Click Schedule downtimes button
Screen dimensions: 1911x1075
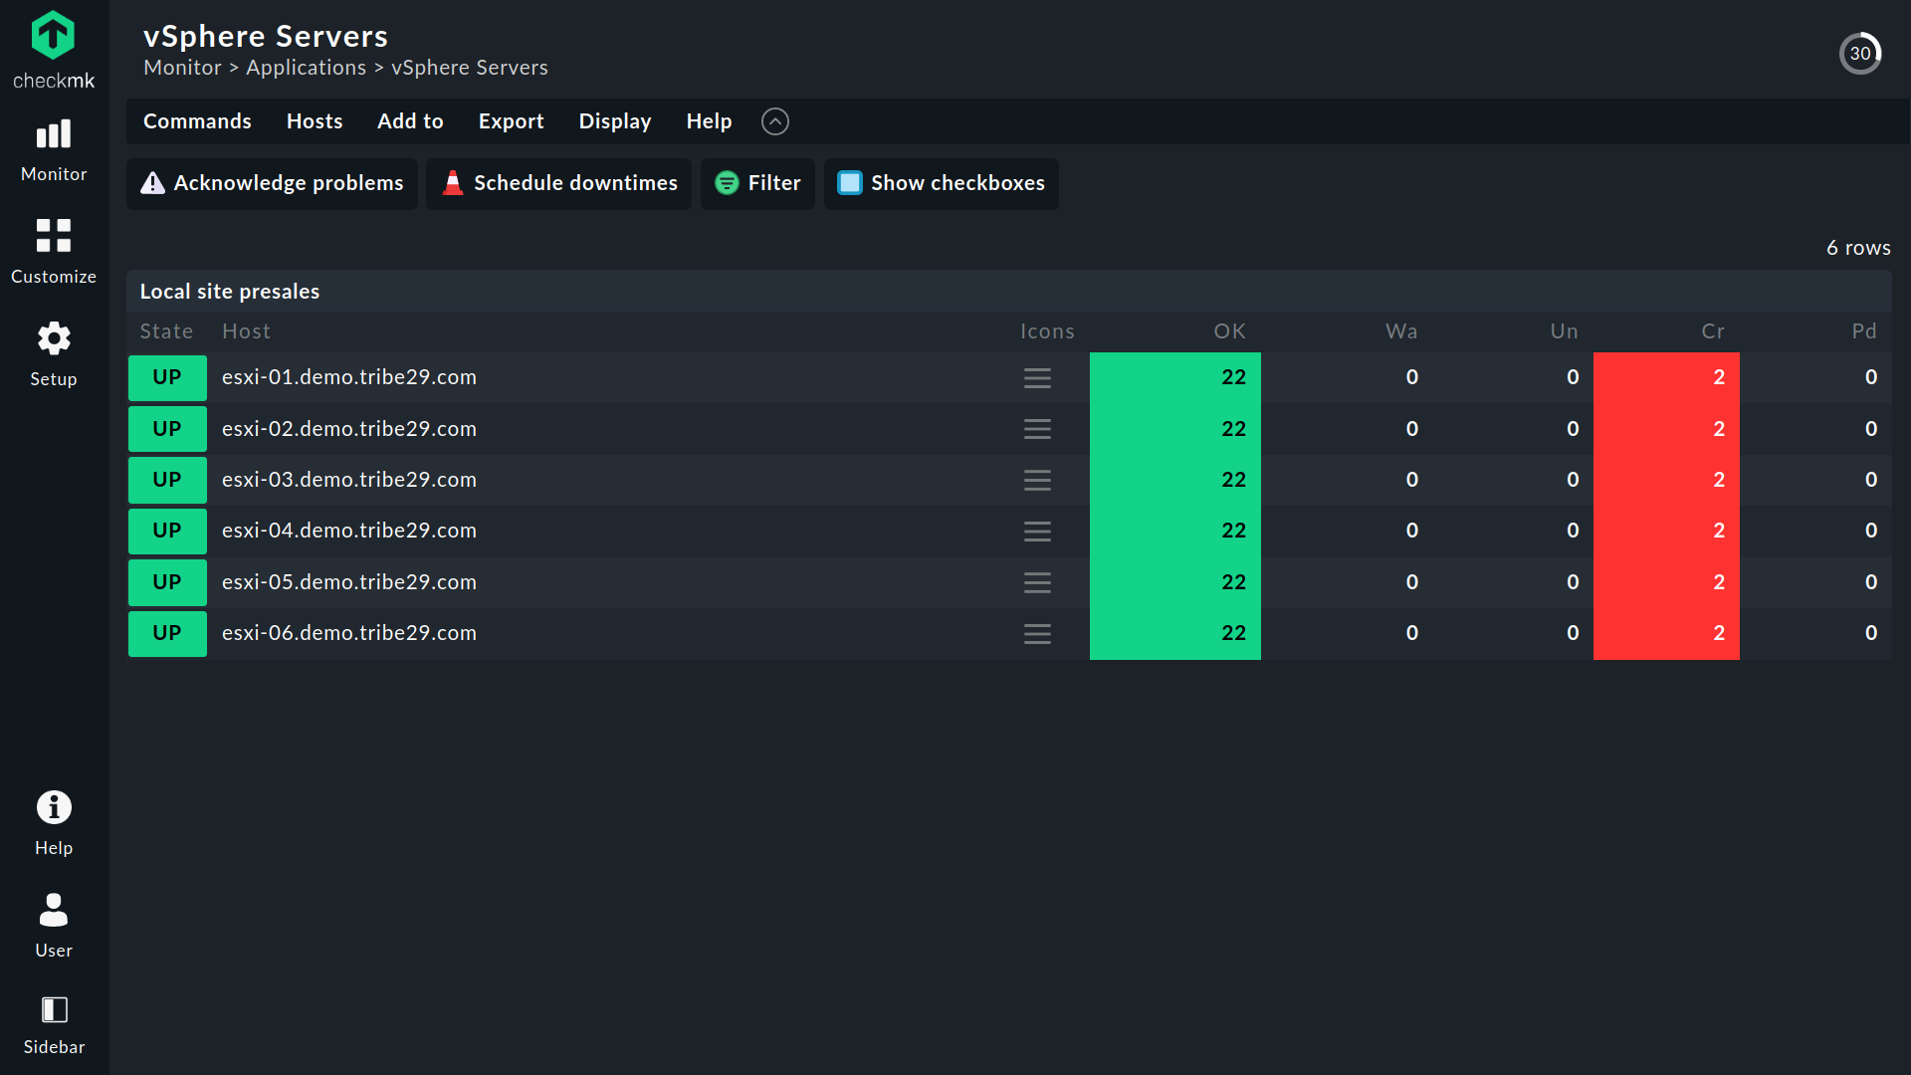coord(558,183)
